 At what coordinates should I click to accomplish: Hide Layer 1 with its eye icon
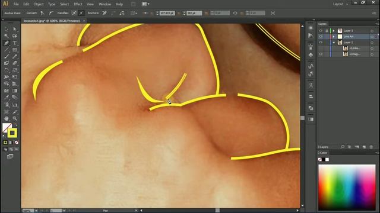coord(321,42)
